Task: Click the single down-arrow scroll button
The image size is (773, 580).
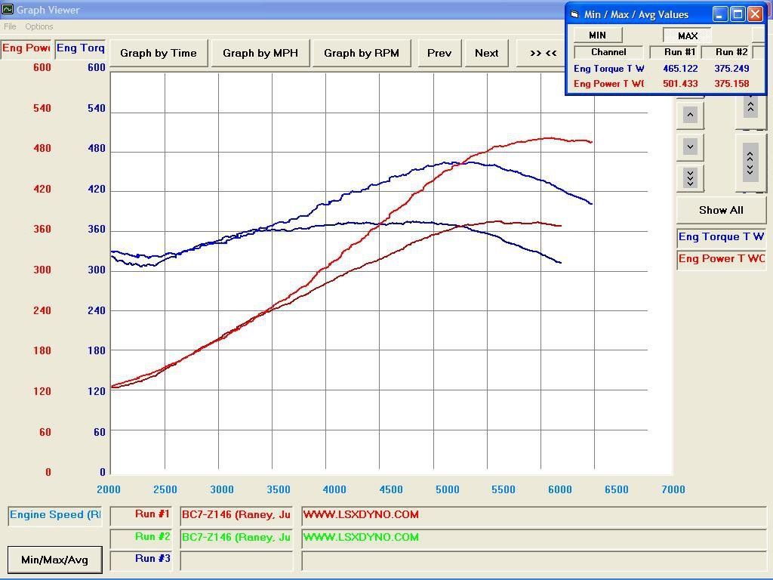Action: [690, 147]
